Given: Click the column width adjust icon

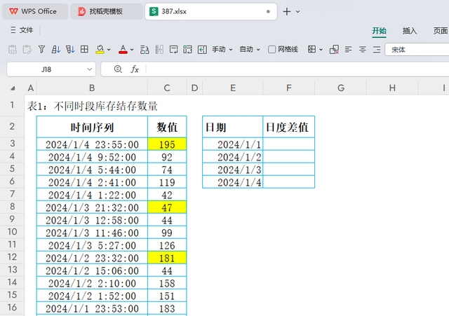Looking at the screenshot, I should (159, 50).
